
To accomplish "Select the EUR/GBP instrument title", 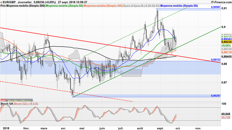I will pyautogui.click(x=9, y=2).
